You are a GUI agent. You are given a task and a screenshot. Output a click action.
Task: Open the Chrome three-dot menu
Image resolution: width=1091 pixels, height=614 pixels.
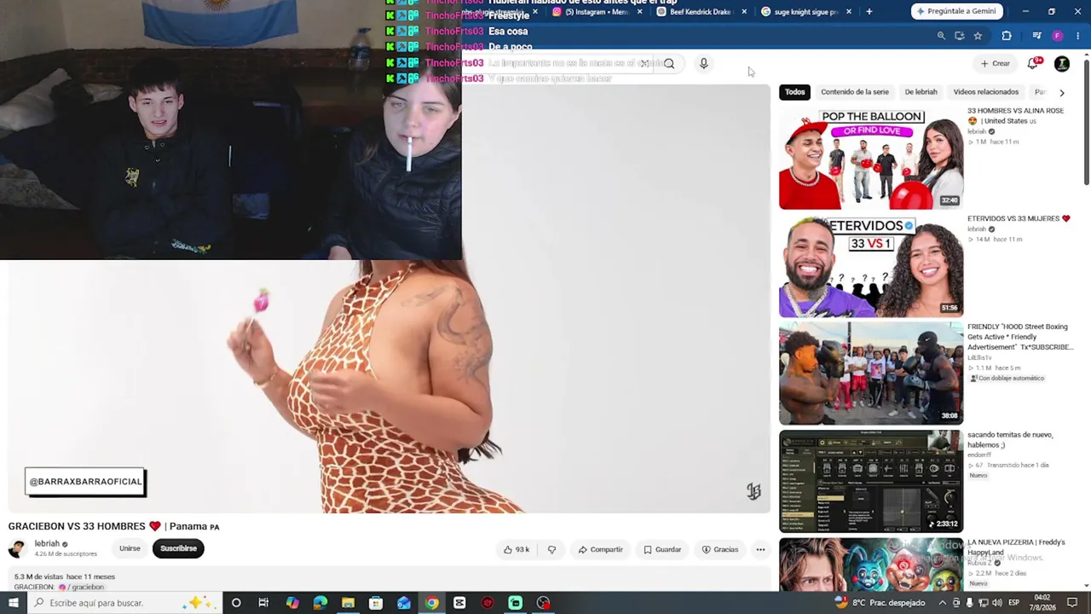click(x=1078, y=36)
